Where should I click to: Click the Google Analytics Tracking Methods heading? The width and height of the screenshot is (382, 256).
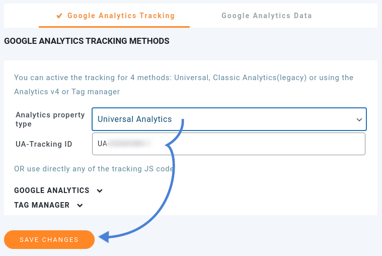87,41
